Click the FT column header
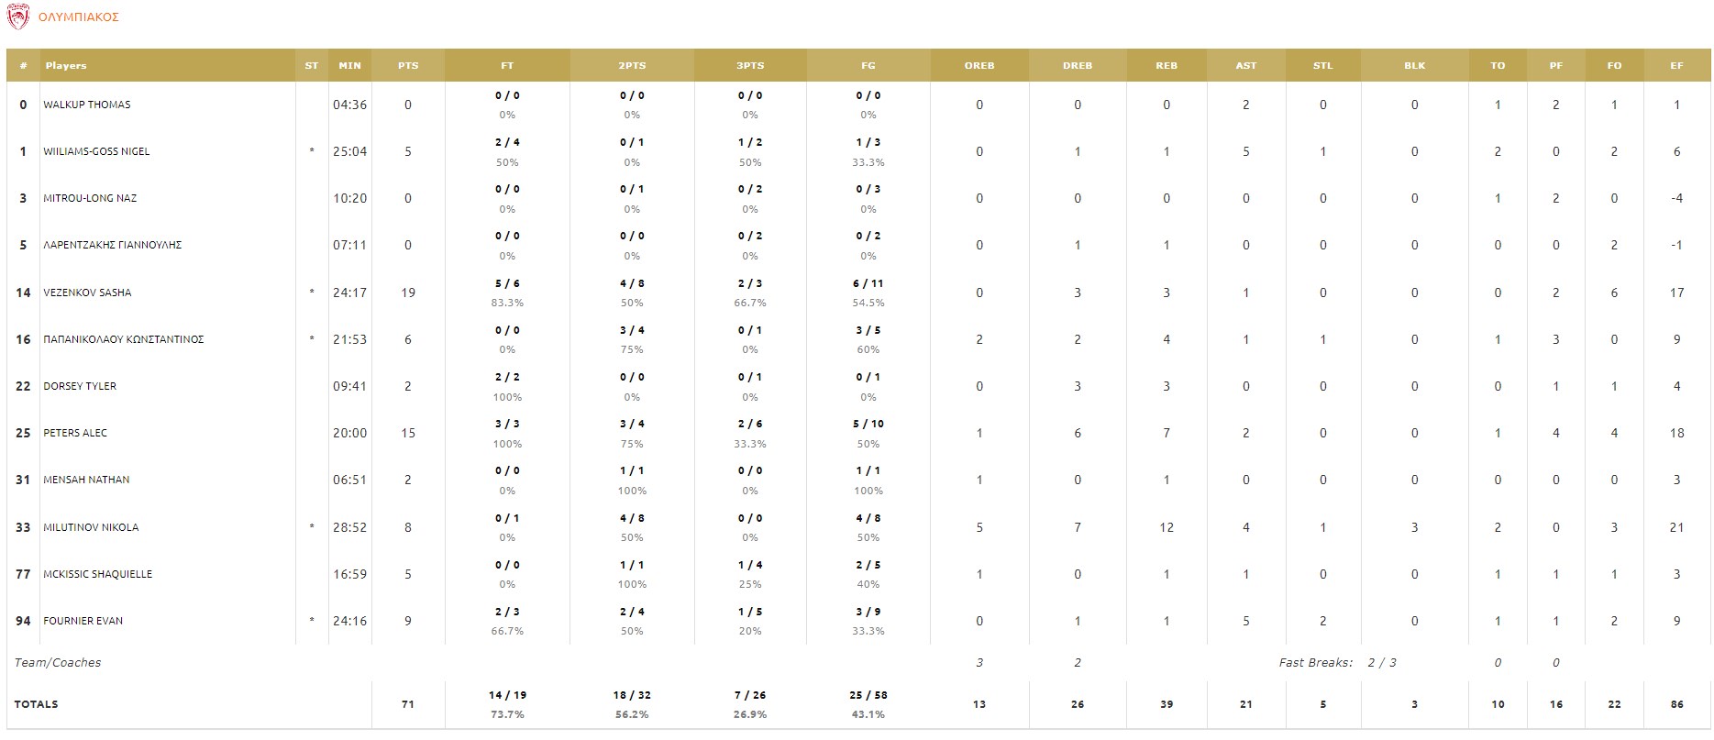Viewport: 1714px width, 740px height. (507, 66)
